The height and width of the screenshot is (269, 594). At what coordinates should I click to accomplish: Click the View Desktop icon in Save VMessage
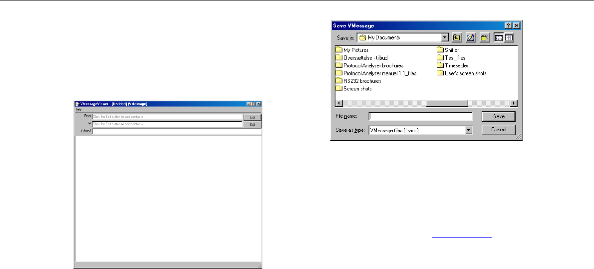tap(471, 37)
